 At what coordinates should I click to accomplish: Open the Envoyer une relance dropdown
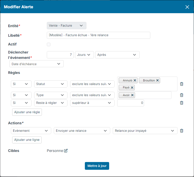point(82,131)
